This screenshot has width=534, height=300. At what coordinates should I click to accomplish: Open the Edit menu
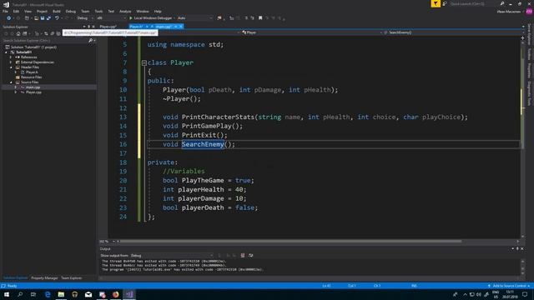(x=16, y=11)
